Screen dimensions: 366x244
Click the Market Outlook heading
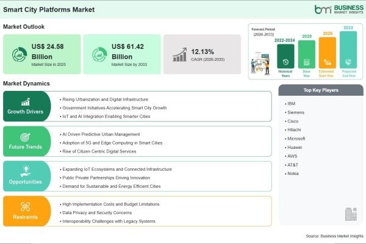pyautogui.click(x=24, y=27)
